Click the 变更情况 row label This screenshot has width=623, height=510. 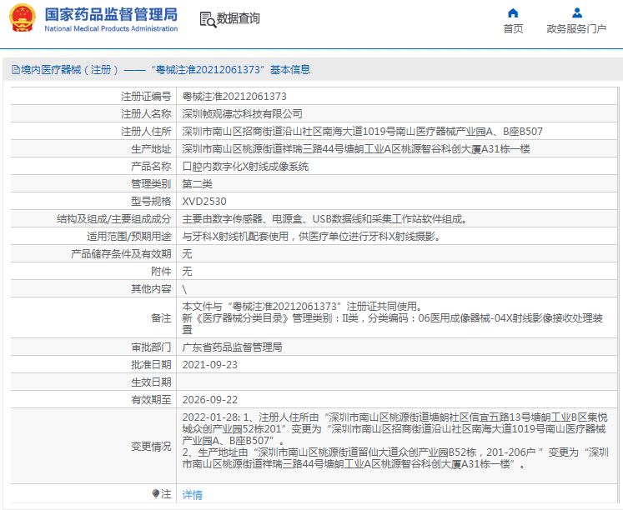pyautogui.click(x=151, y=447)
